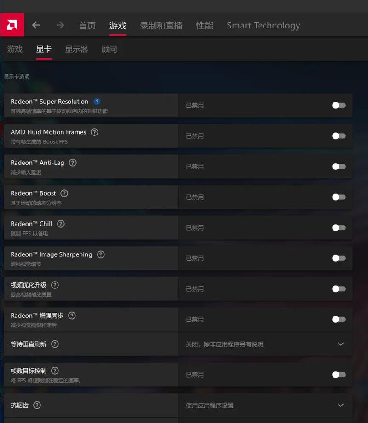
Task: Click Radeon Image Sharpening label
Action: coord(52,254)
